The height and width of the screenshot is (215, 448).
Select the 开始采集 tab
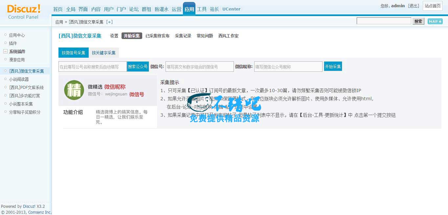(132, 36)
